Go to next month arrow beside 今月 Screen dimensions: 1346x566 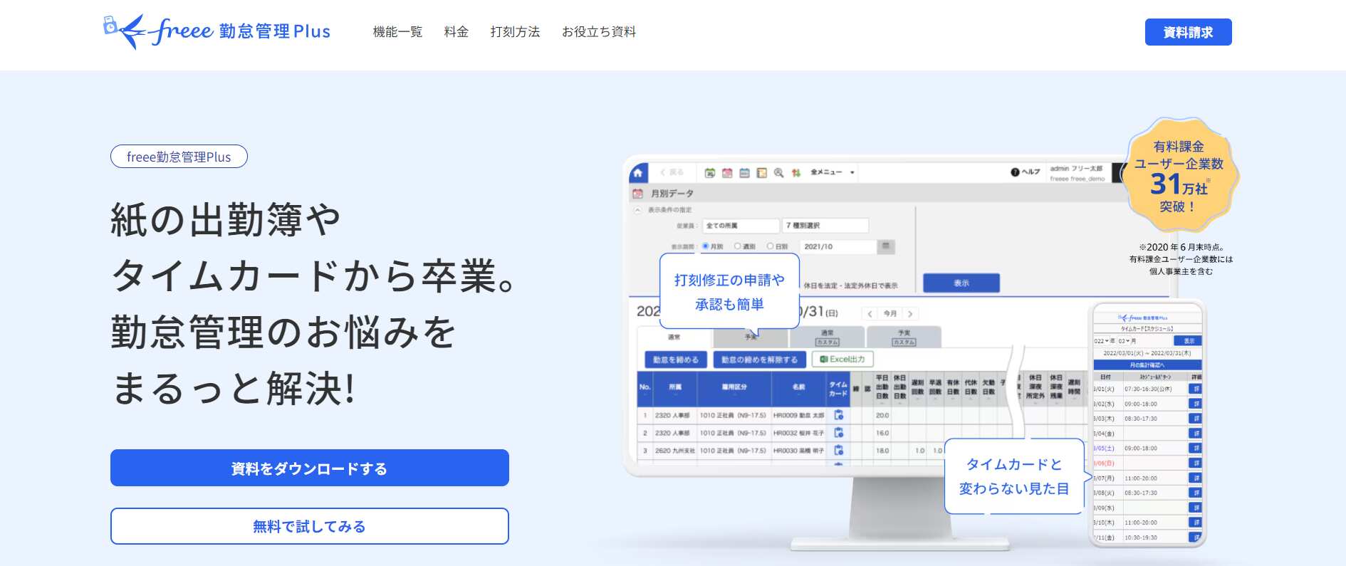[910, 313]
